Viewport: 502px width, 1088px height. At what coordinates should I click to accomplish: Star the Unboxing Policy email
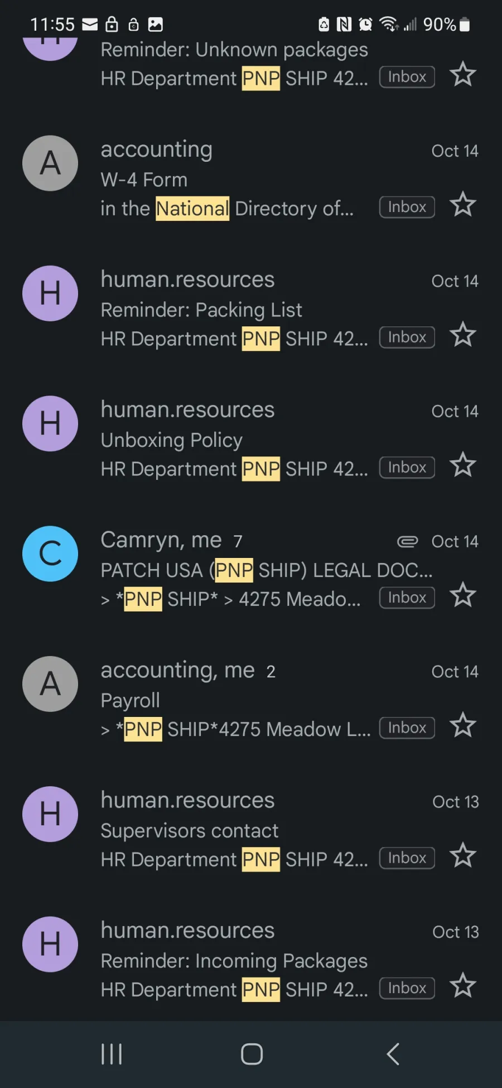[x=463, y=465]
